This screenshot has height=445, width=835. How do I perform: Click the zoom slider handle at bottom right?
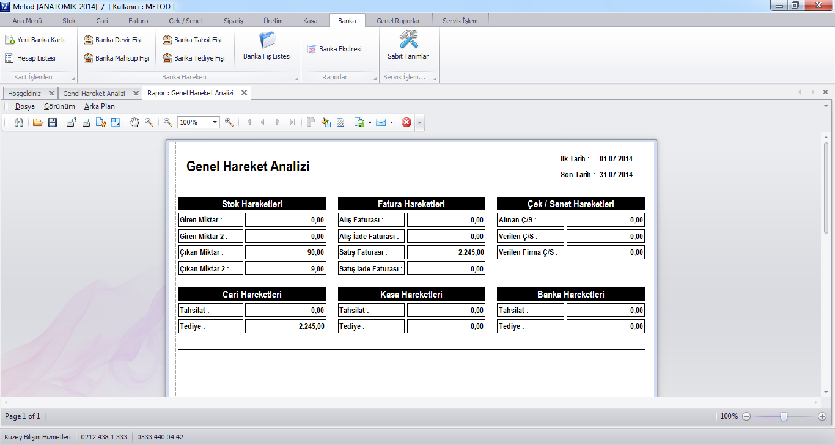point(784,416)
